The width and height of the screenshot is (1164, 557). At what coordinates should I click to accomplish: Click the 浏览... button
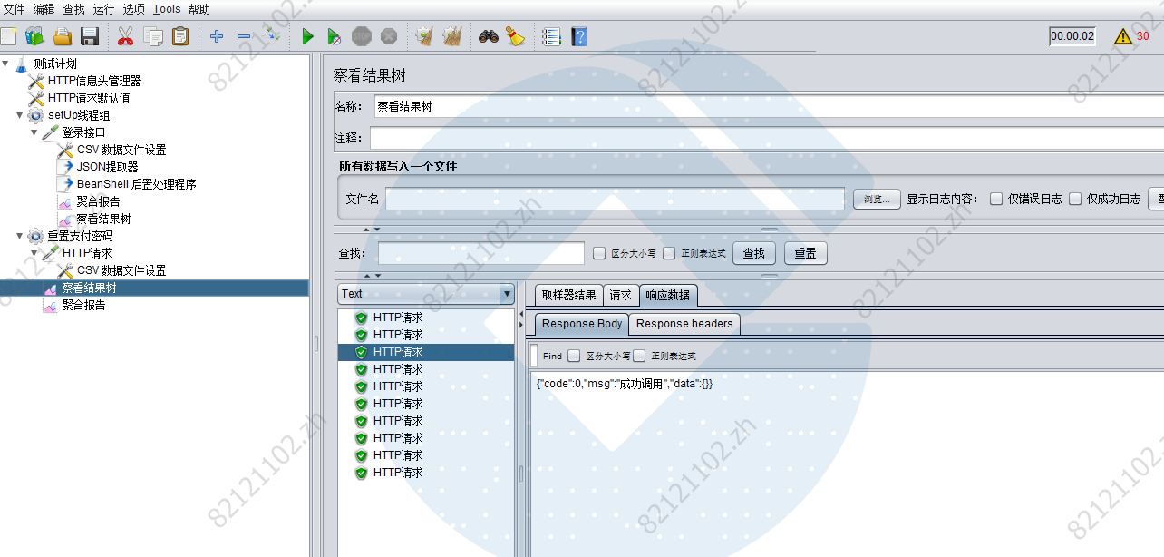(x=877, y=199)
